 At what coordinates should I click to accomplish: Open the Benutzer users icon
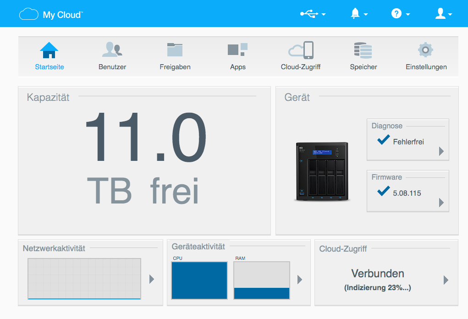click(x=112, y=49)
